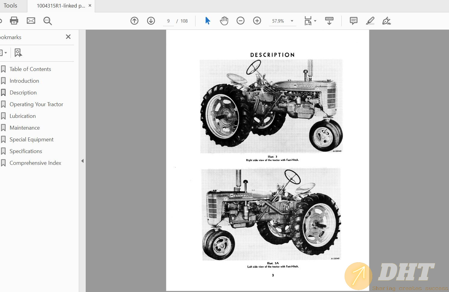Close the 1004315R1-linked document tab

tap(90, 5)
